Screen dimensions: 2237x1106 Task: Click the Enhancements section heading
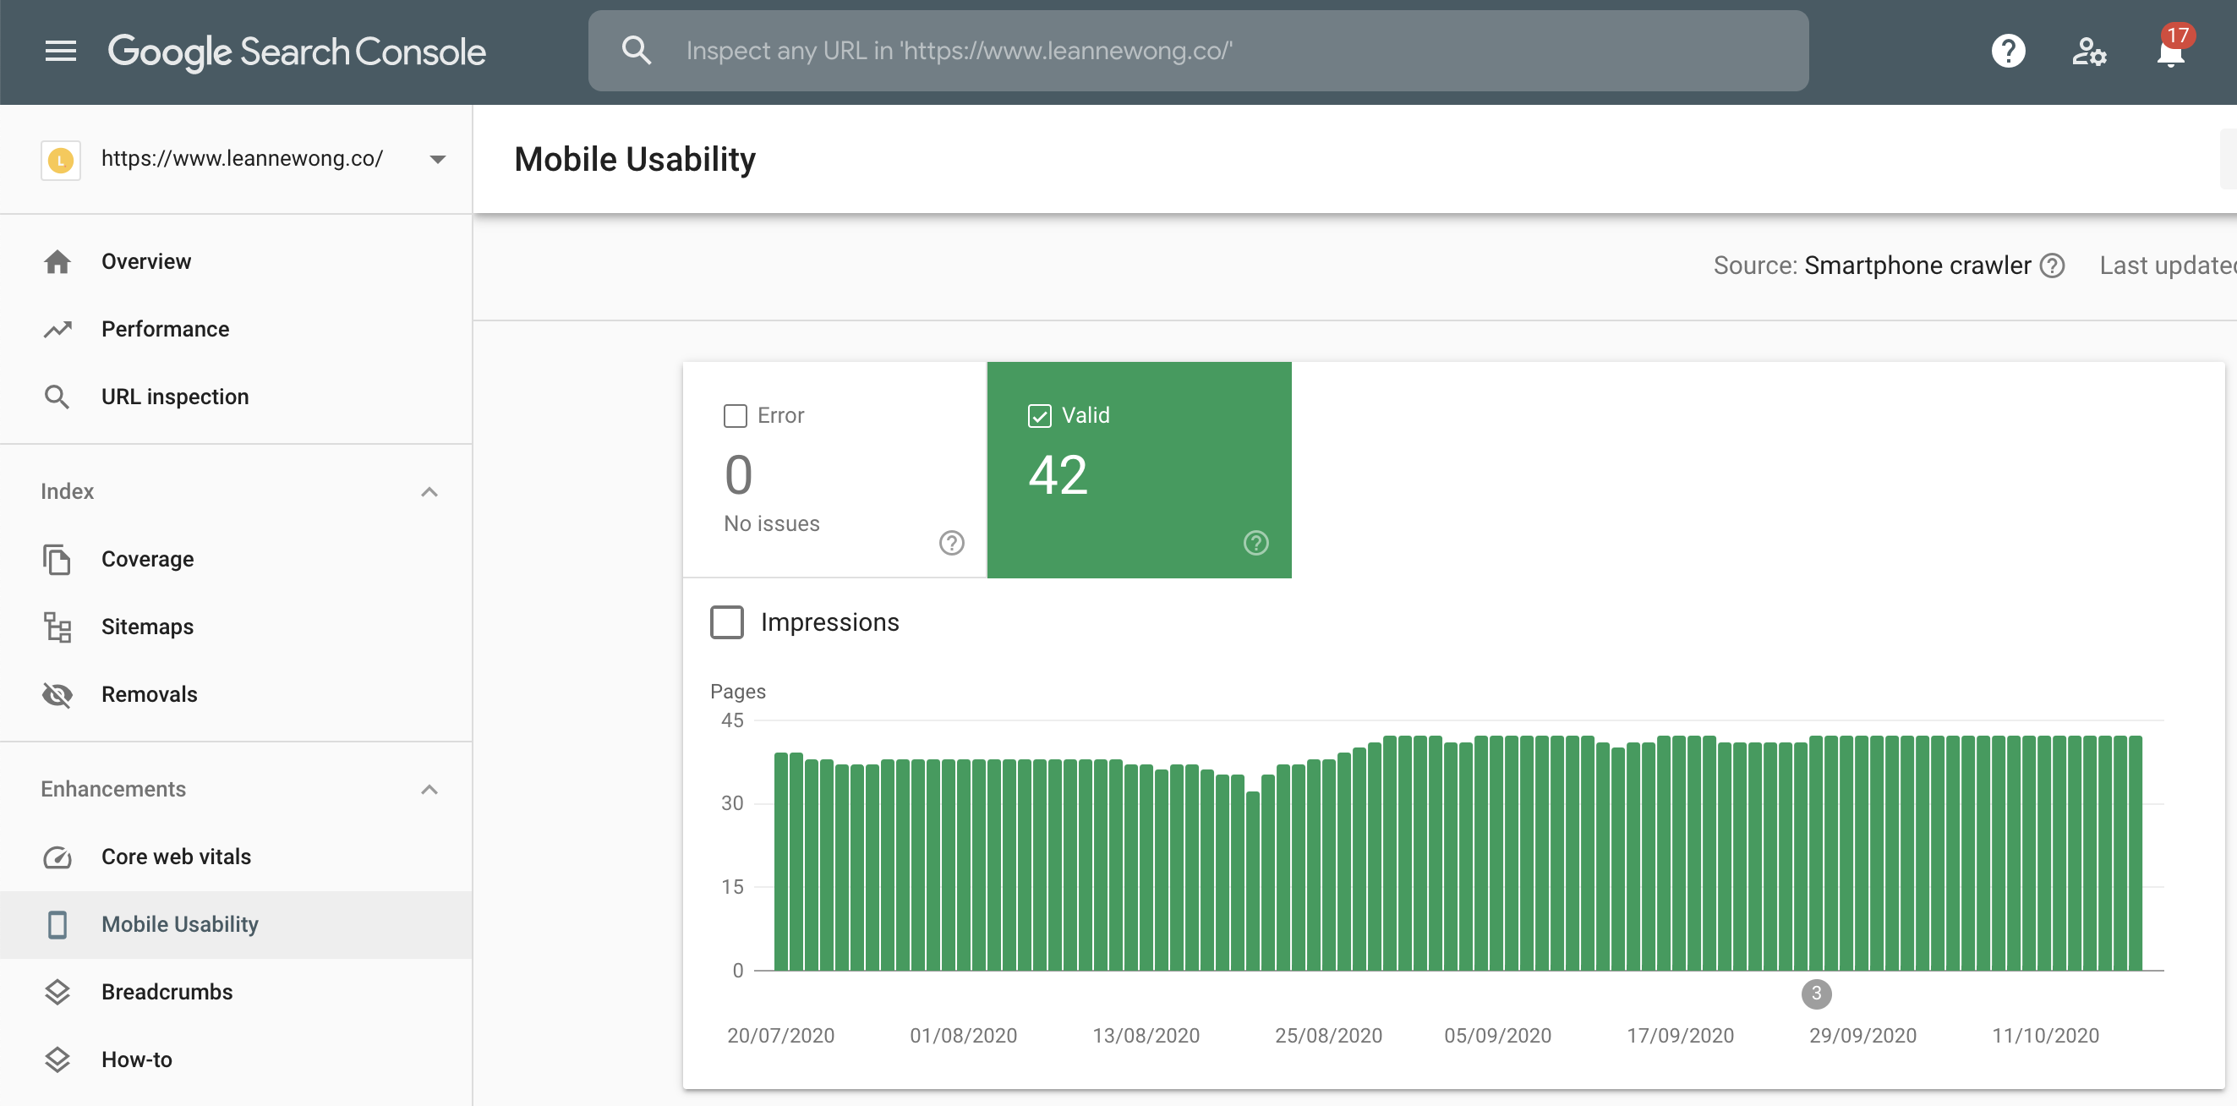[x=113, y=790]
